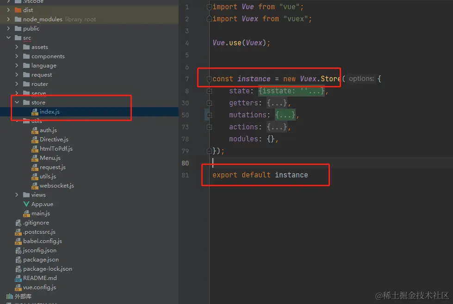The height and width of the screenshot is (304, 453).
Task: Click the components folder icon
Action: (26, 56)
